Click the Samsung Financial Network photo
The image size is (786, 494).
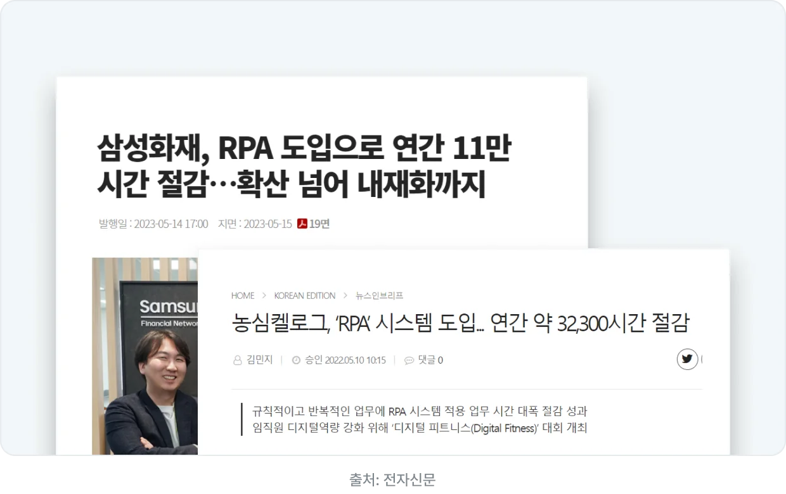click(x=145, y=356)
